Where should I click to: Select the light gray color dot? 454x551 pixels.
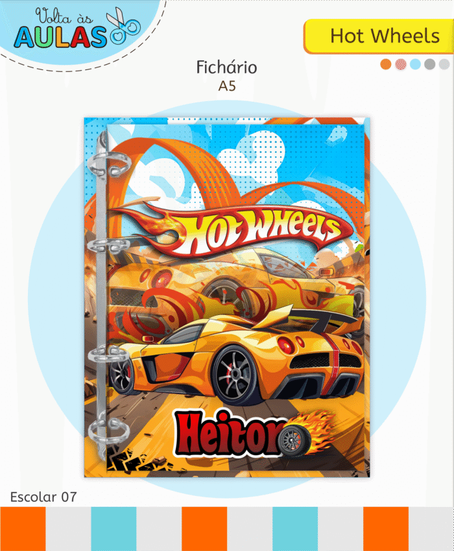(444, 64)
